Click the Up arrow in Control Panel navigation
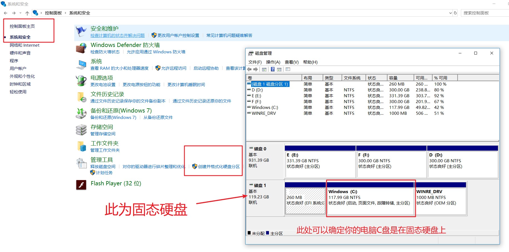The width and height of the screenshot is (509, 252). 27,13
